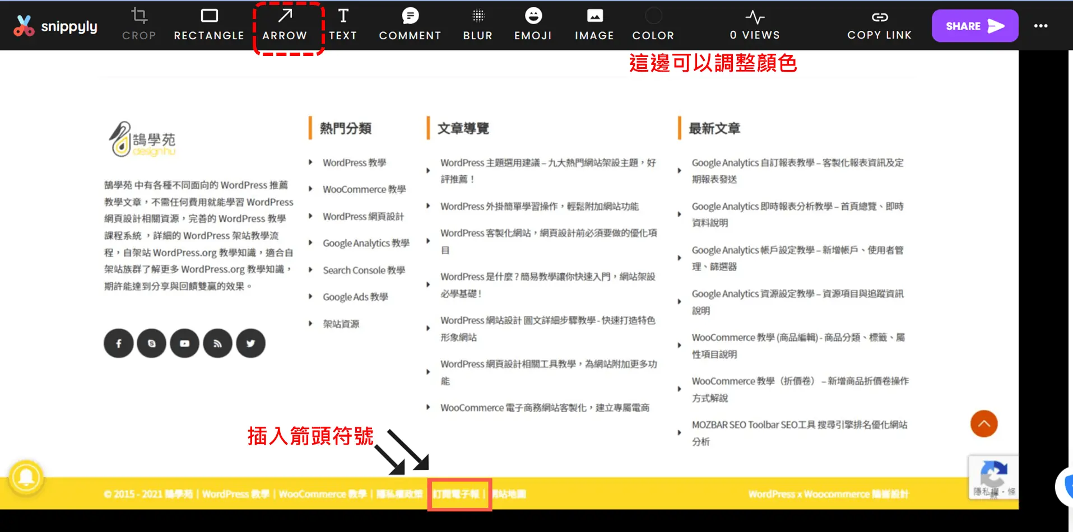Select the Crop tool
The height and width of the screenshot is (532, 1073).
(x=139, y=25)
